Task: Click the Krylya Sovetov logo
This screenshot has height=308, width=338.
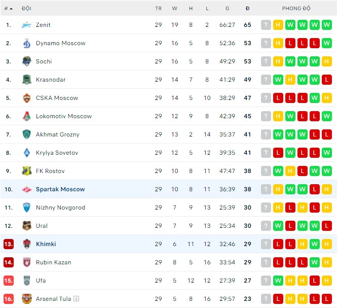Action: click(x=27, y=153)
